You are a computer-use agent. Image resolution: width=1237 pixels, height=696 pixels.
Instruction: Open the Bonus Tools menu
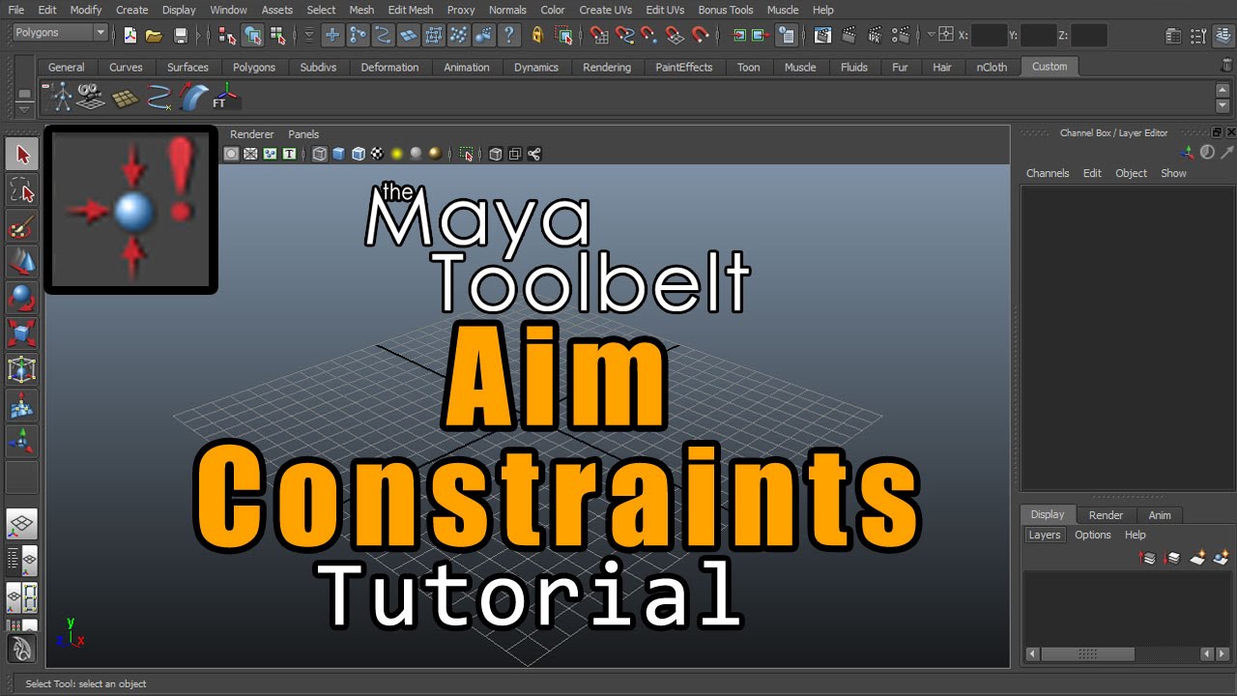pyautogui.click(x=726, y=10)
